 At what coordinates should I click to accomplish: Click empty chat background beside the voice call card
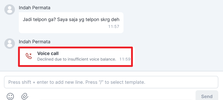point(178,57)
